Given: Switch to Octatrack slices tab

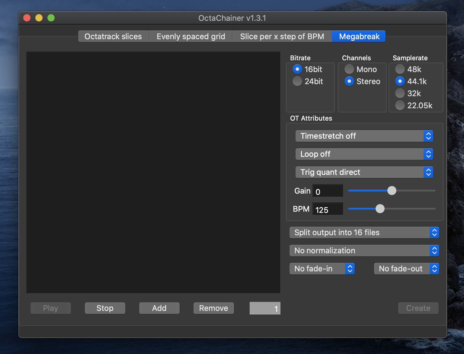Looking at the screenshot, I should pyautogui.click(x=113, y=36).
